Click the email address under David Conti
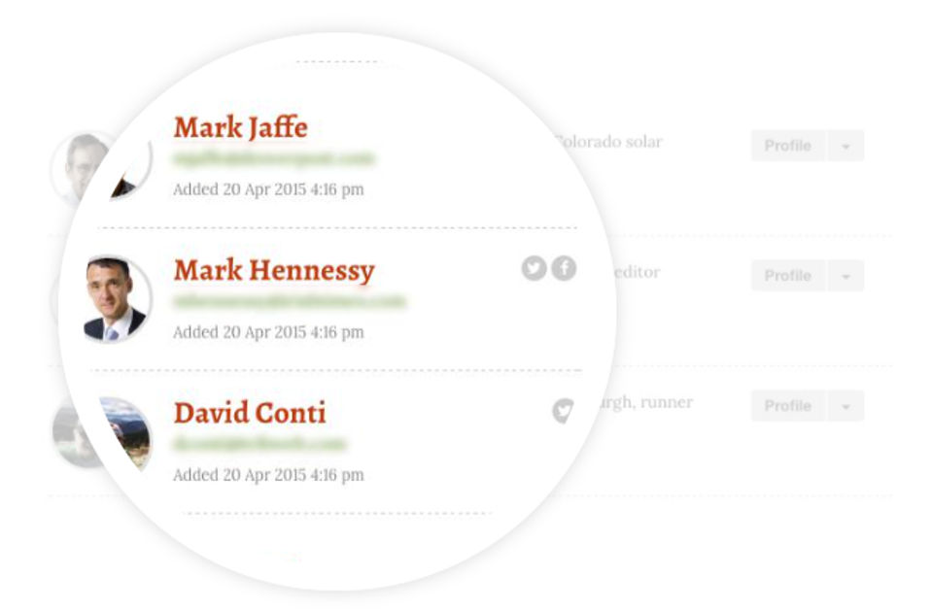The width and height of the screenshot is (933, 611). [259, 444]
